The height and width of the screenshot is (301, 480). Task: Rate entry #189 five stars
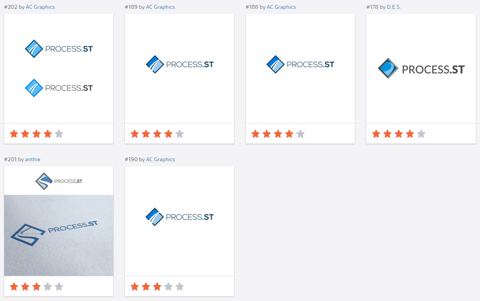pos(180,134)
